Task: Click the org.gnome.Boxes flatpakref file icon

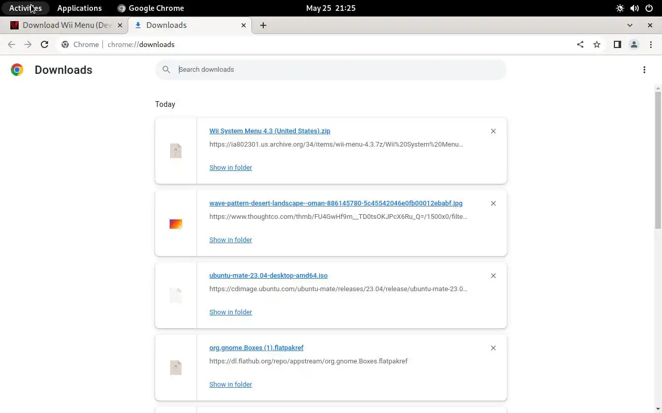Action: 176,368
